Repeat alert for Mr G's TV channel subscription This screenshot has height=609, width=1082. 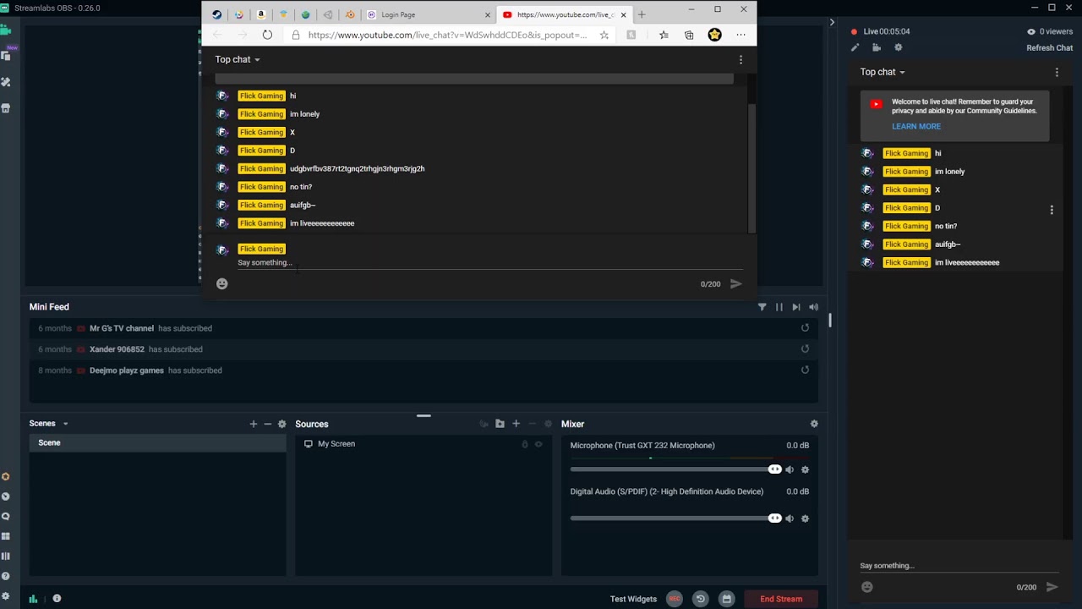pos(805,328)
